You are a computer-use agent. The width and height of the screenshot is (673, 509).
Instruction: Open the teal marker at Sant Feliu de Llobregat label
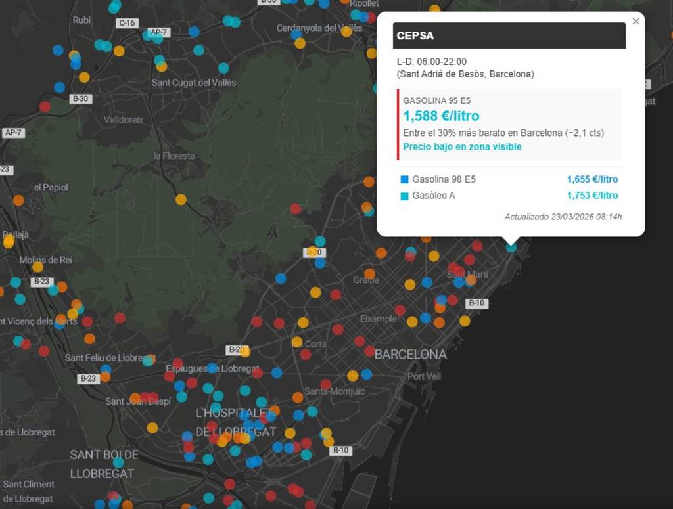(149, 360)
